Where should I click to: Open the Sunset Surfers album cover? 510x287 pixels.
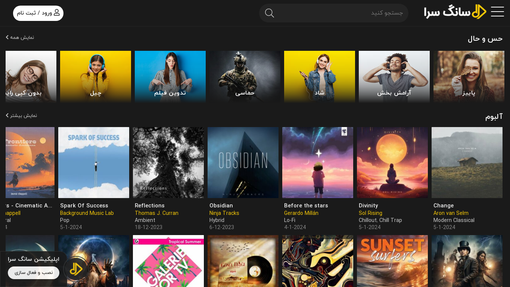tap(392, 261)
